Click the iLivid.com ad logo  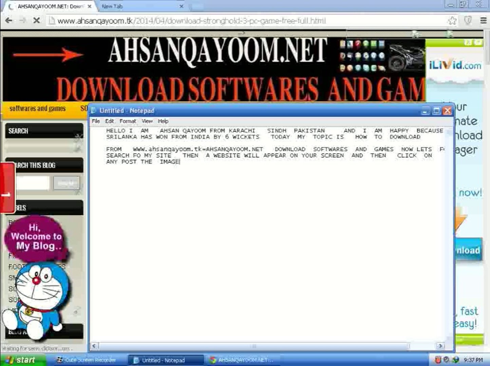pyautogui.click(x=455, y=64)
